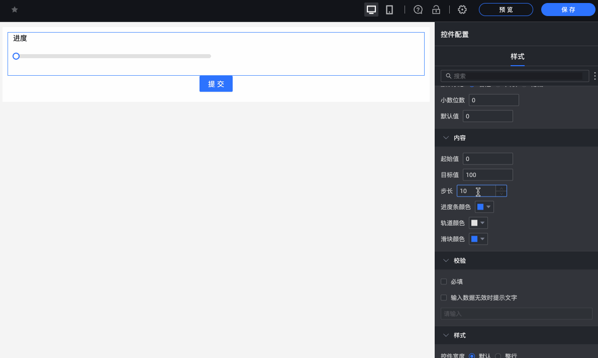Open the 进度条颜色 color dropdown
Viewport: 598px width, 358px height.
[484, 207]
